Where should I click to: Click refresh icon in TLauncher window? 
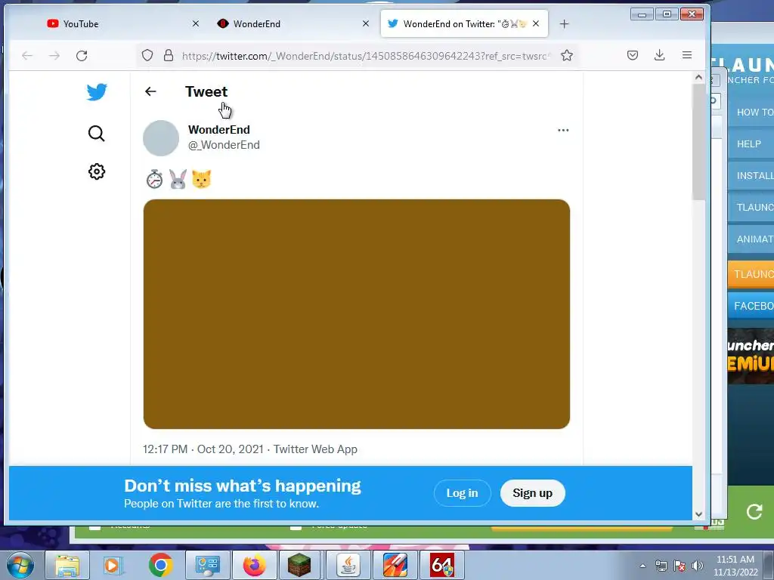(754, 511)
